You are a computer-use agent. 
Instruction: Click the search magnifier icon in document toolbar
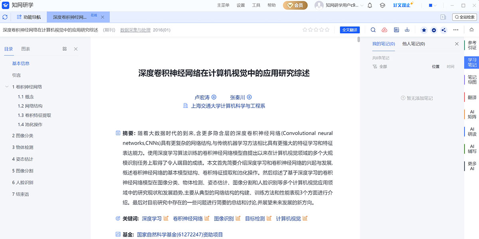(x=373, y=30)
